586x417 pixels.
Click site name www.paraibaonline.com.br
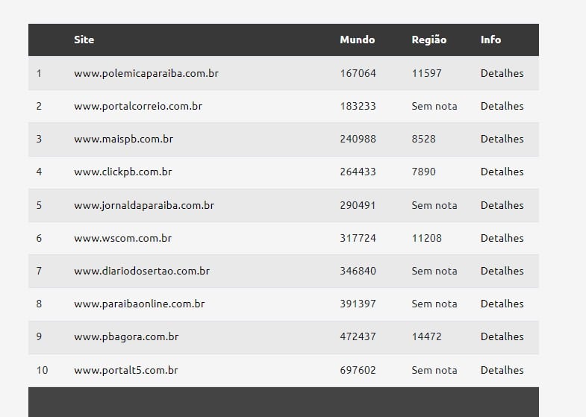[140, 304]
